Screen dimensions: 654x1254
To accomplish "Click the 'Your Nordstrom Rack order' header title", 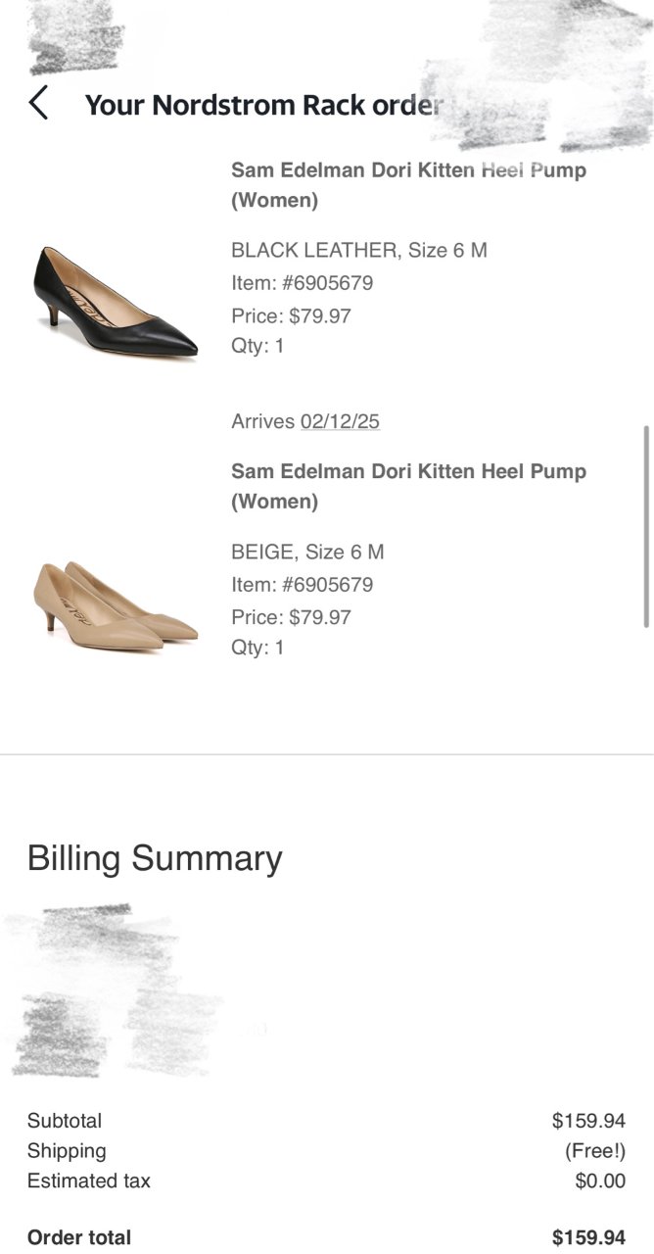I will (264, 105).
